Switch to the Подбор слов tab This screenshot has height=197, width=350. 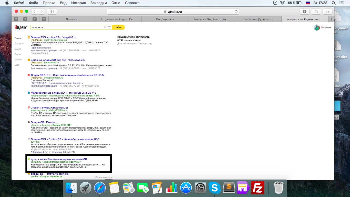pos(165,19)
